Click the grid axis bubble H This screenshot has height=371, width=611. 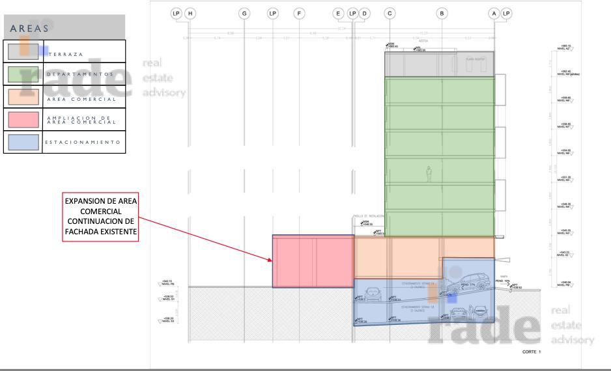190,14
